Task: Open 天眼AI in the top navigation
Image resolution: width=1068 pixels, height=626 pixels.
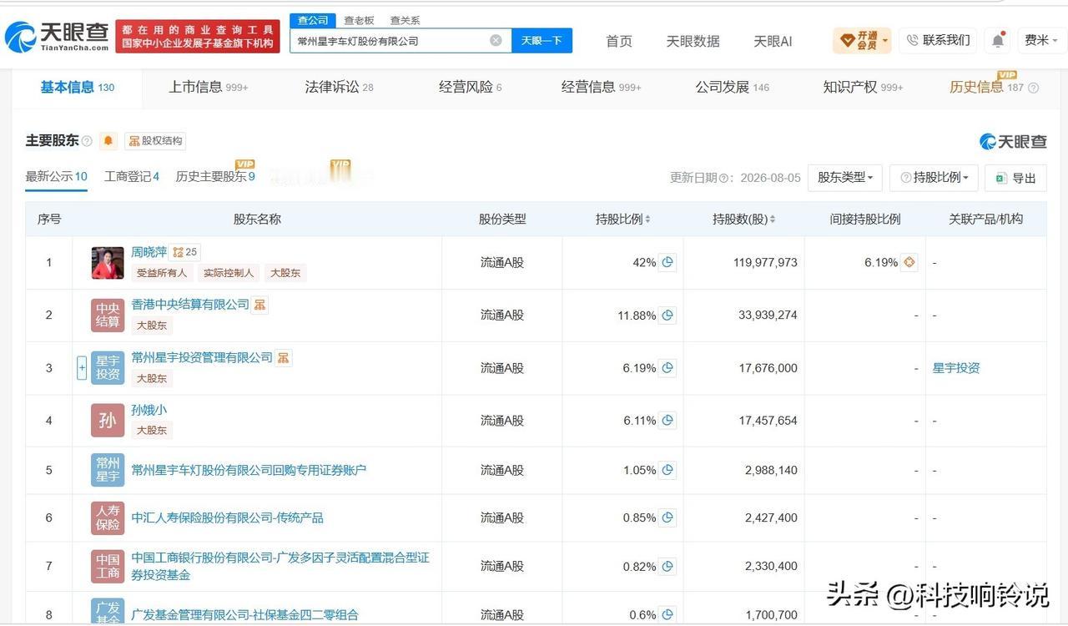Action: click(x=773, y=41)
